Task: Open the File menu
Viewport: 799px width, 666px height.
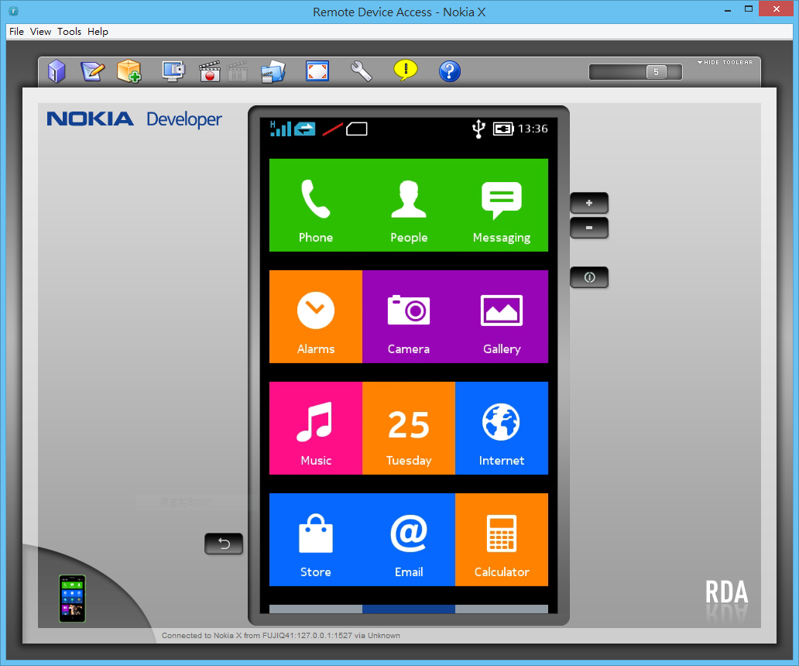Action: click(x=16, y=32)
